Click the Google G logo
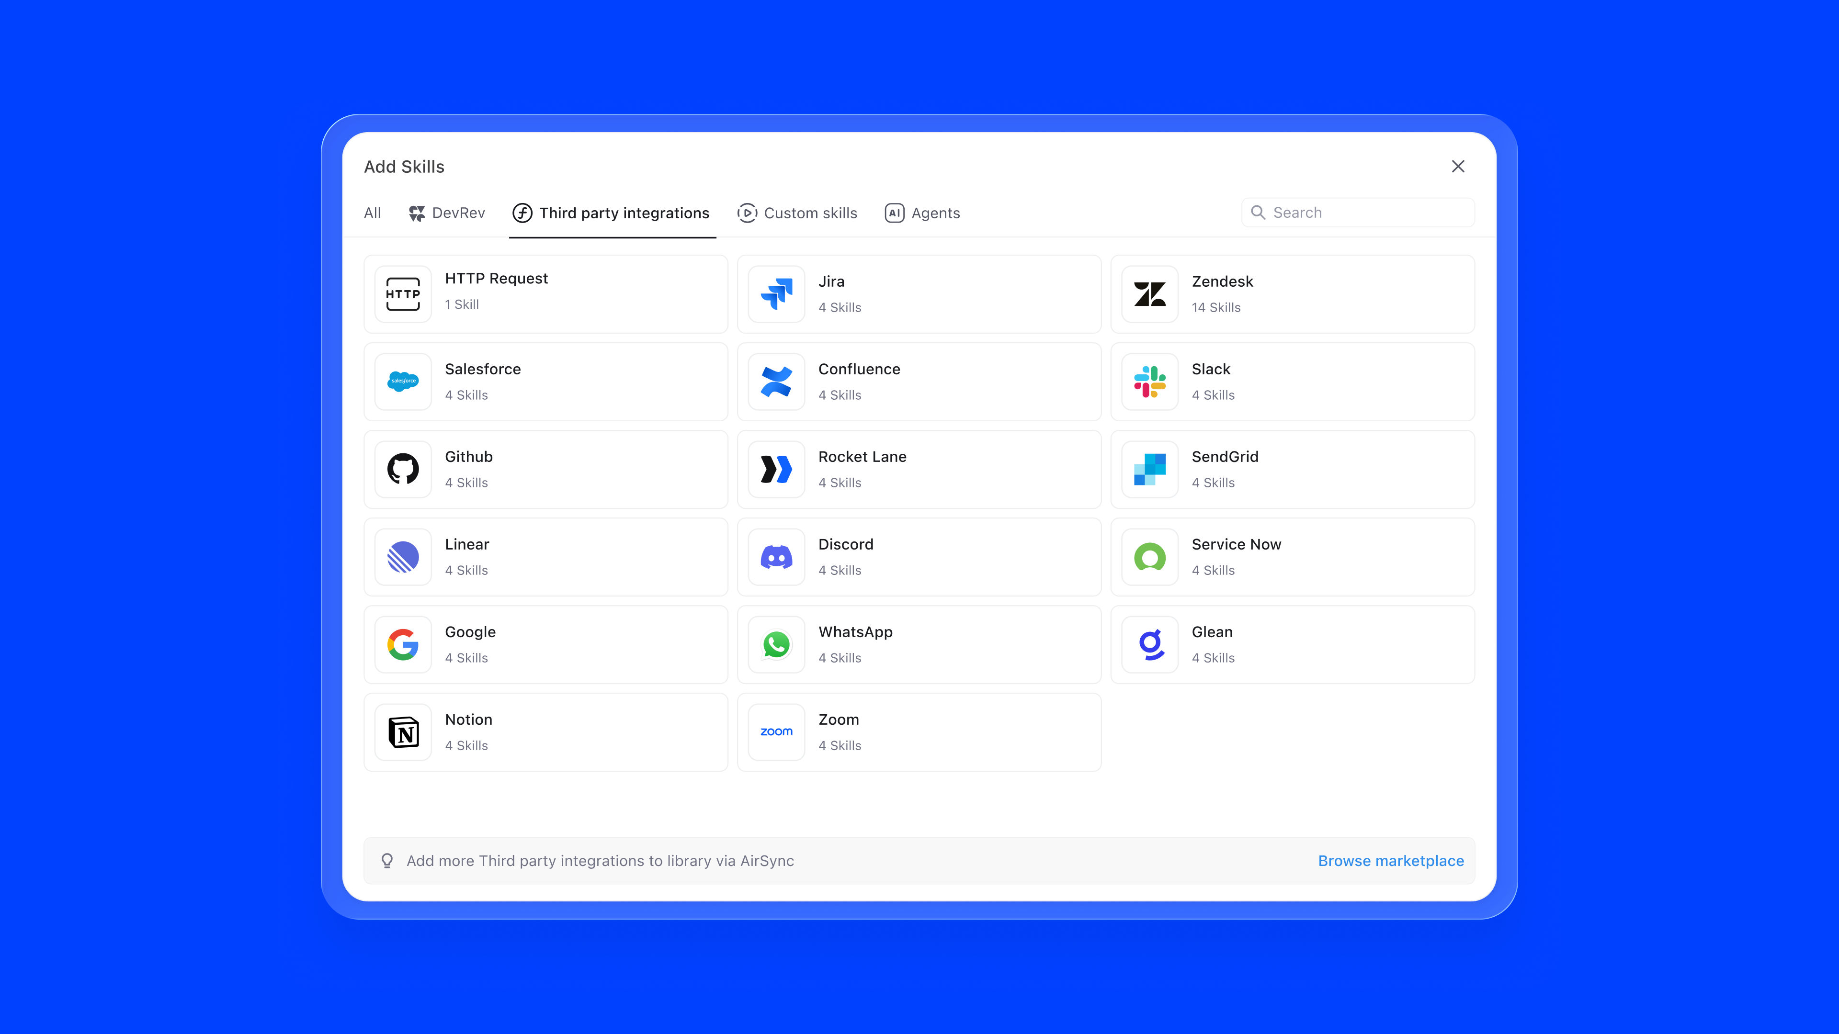 (x=403, y=645)
